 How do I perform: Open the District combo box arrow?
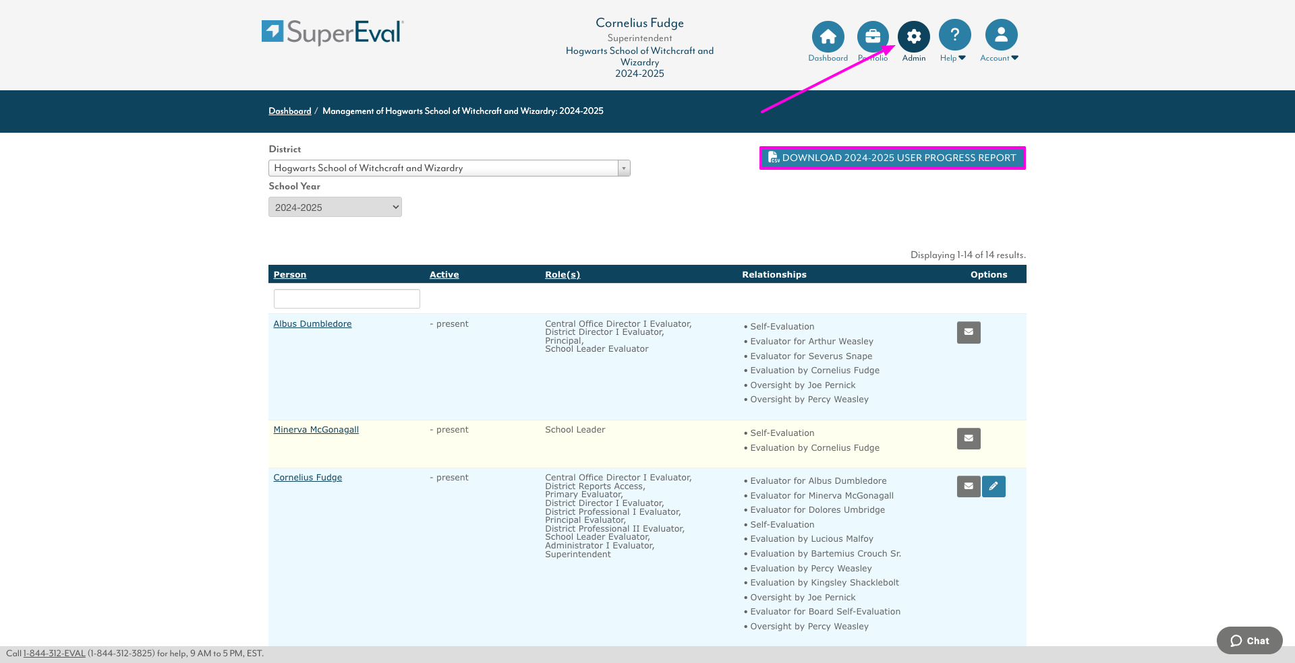pos(624,168)
